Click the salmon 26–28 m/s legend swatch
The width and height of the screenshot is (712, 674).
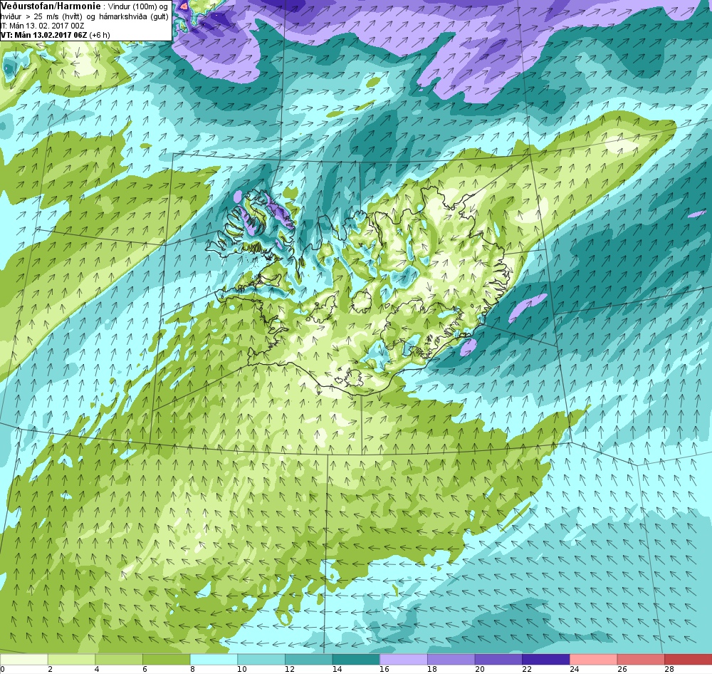click(x=641, y=659)
